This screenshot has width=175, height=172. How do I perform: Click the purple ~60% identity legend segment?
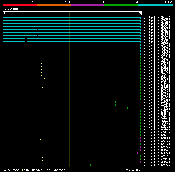pos(87,5)
